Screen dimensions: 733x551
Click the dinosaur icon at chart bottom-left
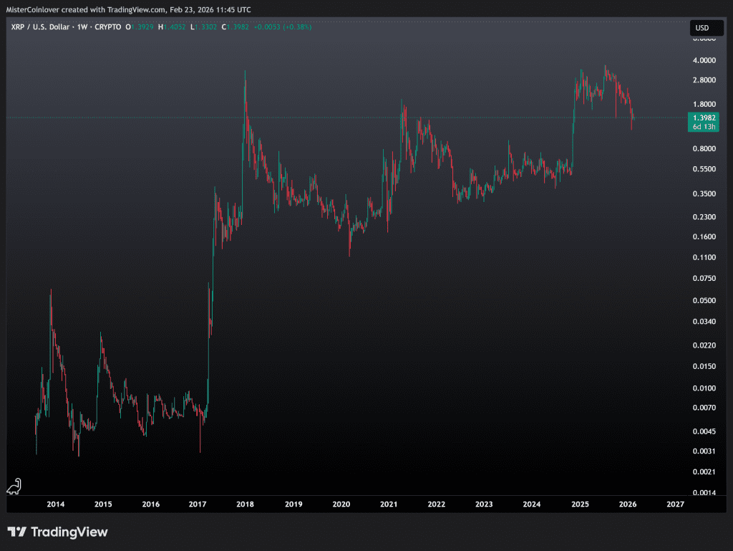pyautogui.click(x=14, y=487)
